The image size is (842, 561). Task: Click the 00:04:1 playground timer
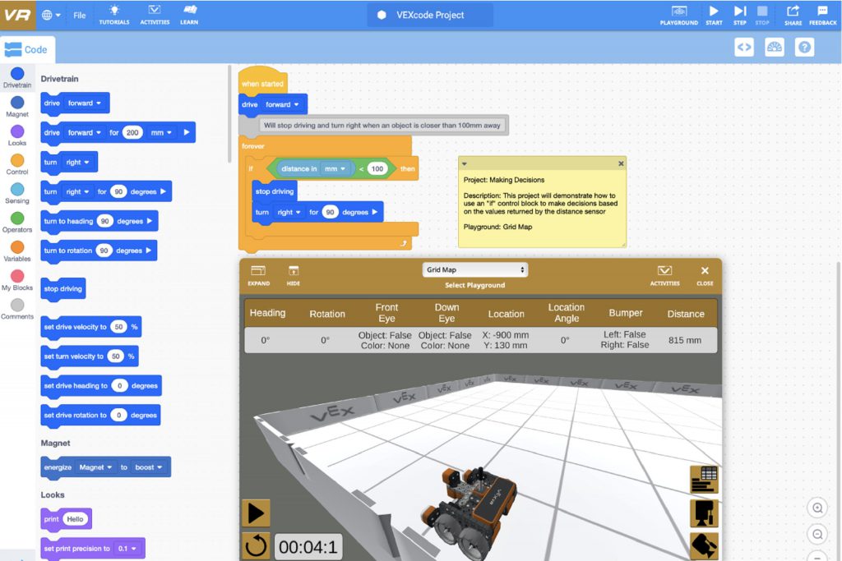tap(308, 547)
